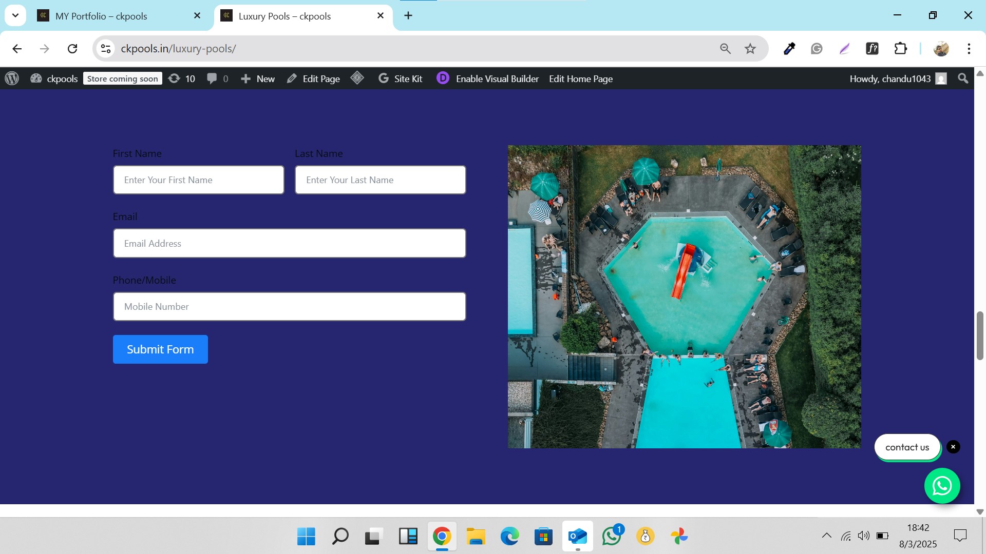Open the tab search dropdown arrow

(x=15, y=15)
